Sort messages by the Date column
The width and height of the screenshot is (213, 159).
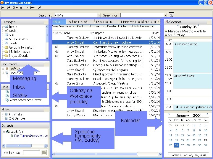[156, 33]
